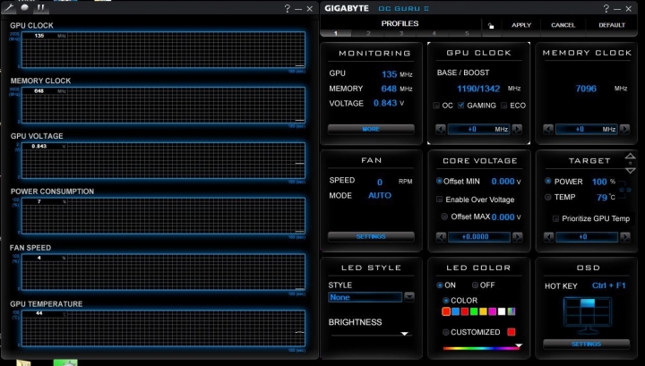Decrease target value with left arrow
The height and width of the screenshot is (366, 645).
pyautogui.click(x=548, y=237)
